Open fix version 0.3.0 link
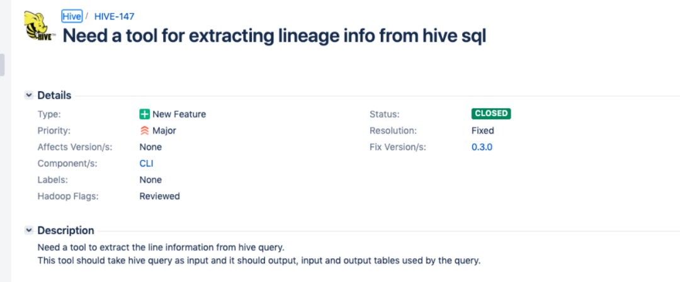 482,147
